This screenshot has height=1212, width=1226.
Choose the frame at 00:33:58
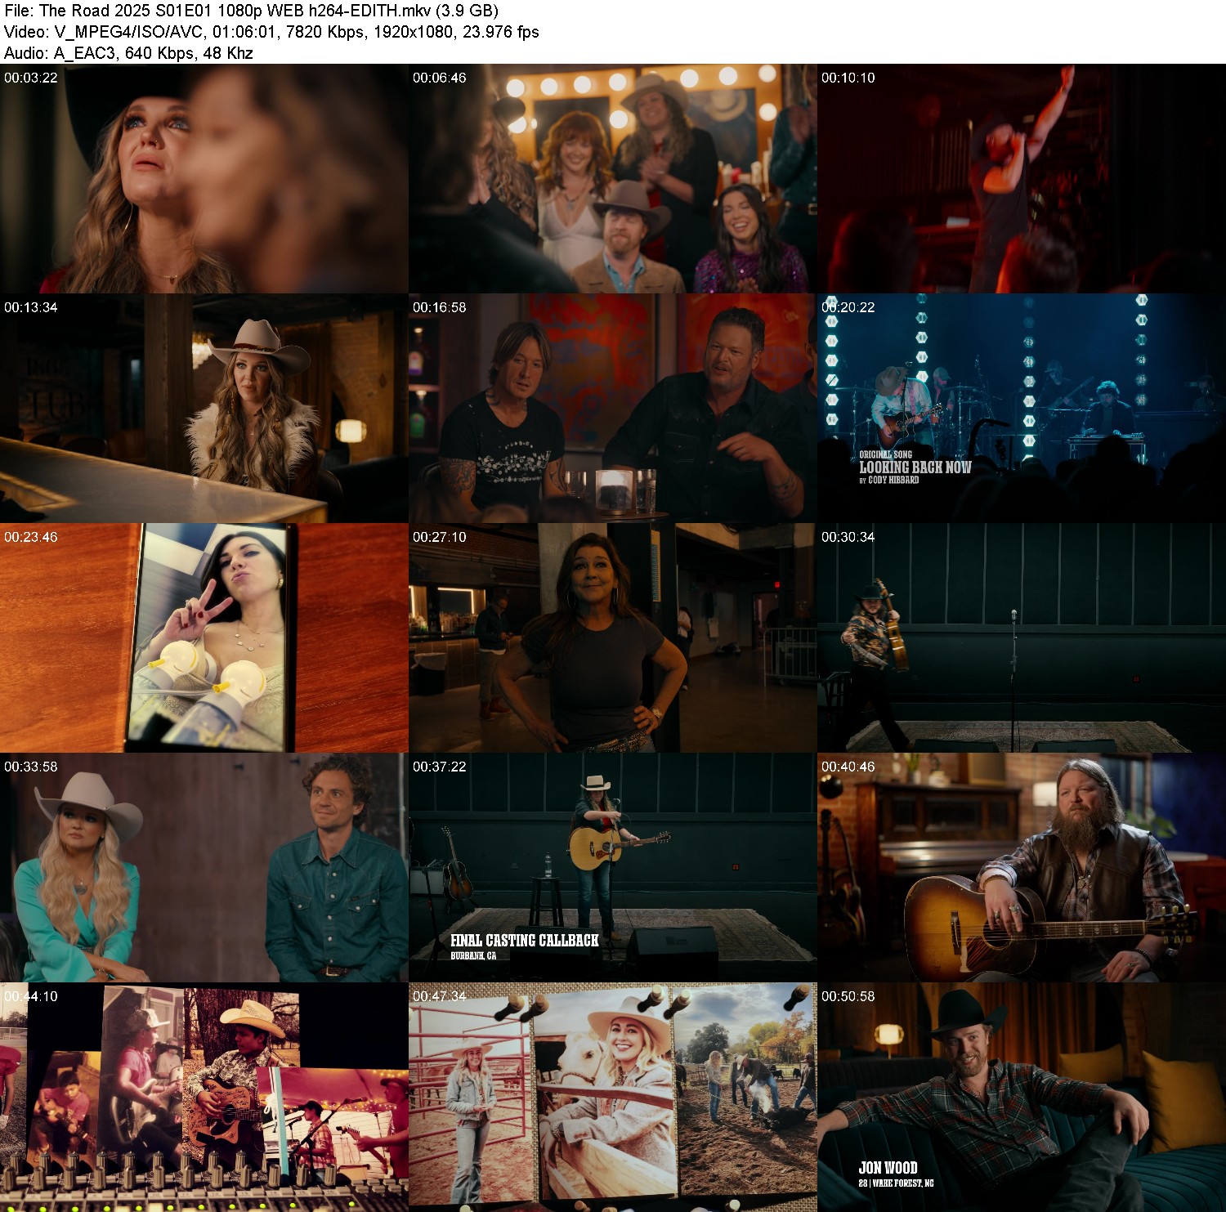[x=204, y=868]
